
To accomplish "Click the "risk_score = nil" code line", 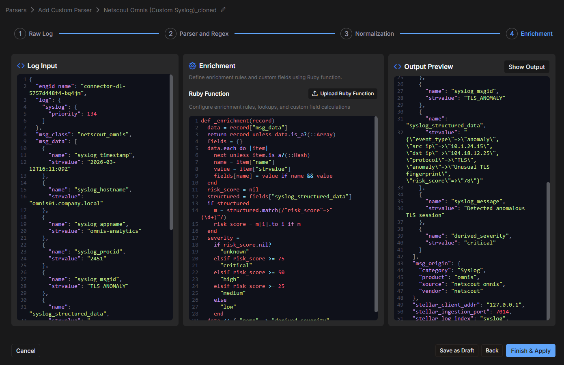I will click(233, 190).
